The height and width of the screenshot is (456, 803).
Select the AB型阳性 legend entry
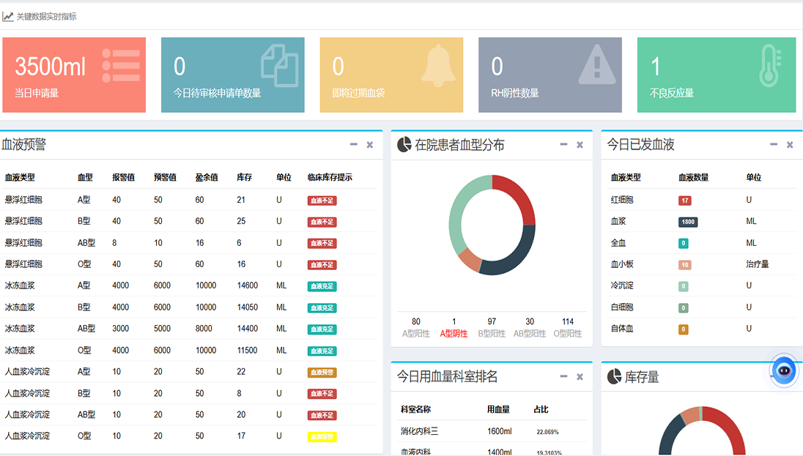pyautogui.click(x=530, y=327)
